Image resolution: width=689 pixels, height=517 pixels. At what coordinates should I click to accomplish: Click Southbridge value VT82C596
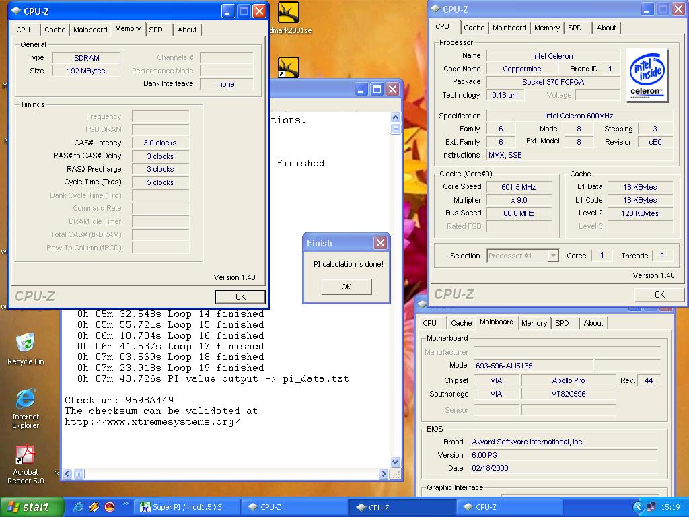(568, 394)
